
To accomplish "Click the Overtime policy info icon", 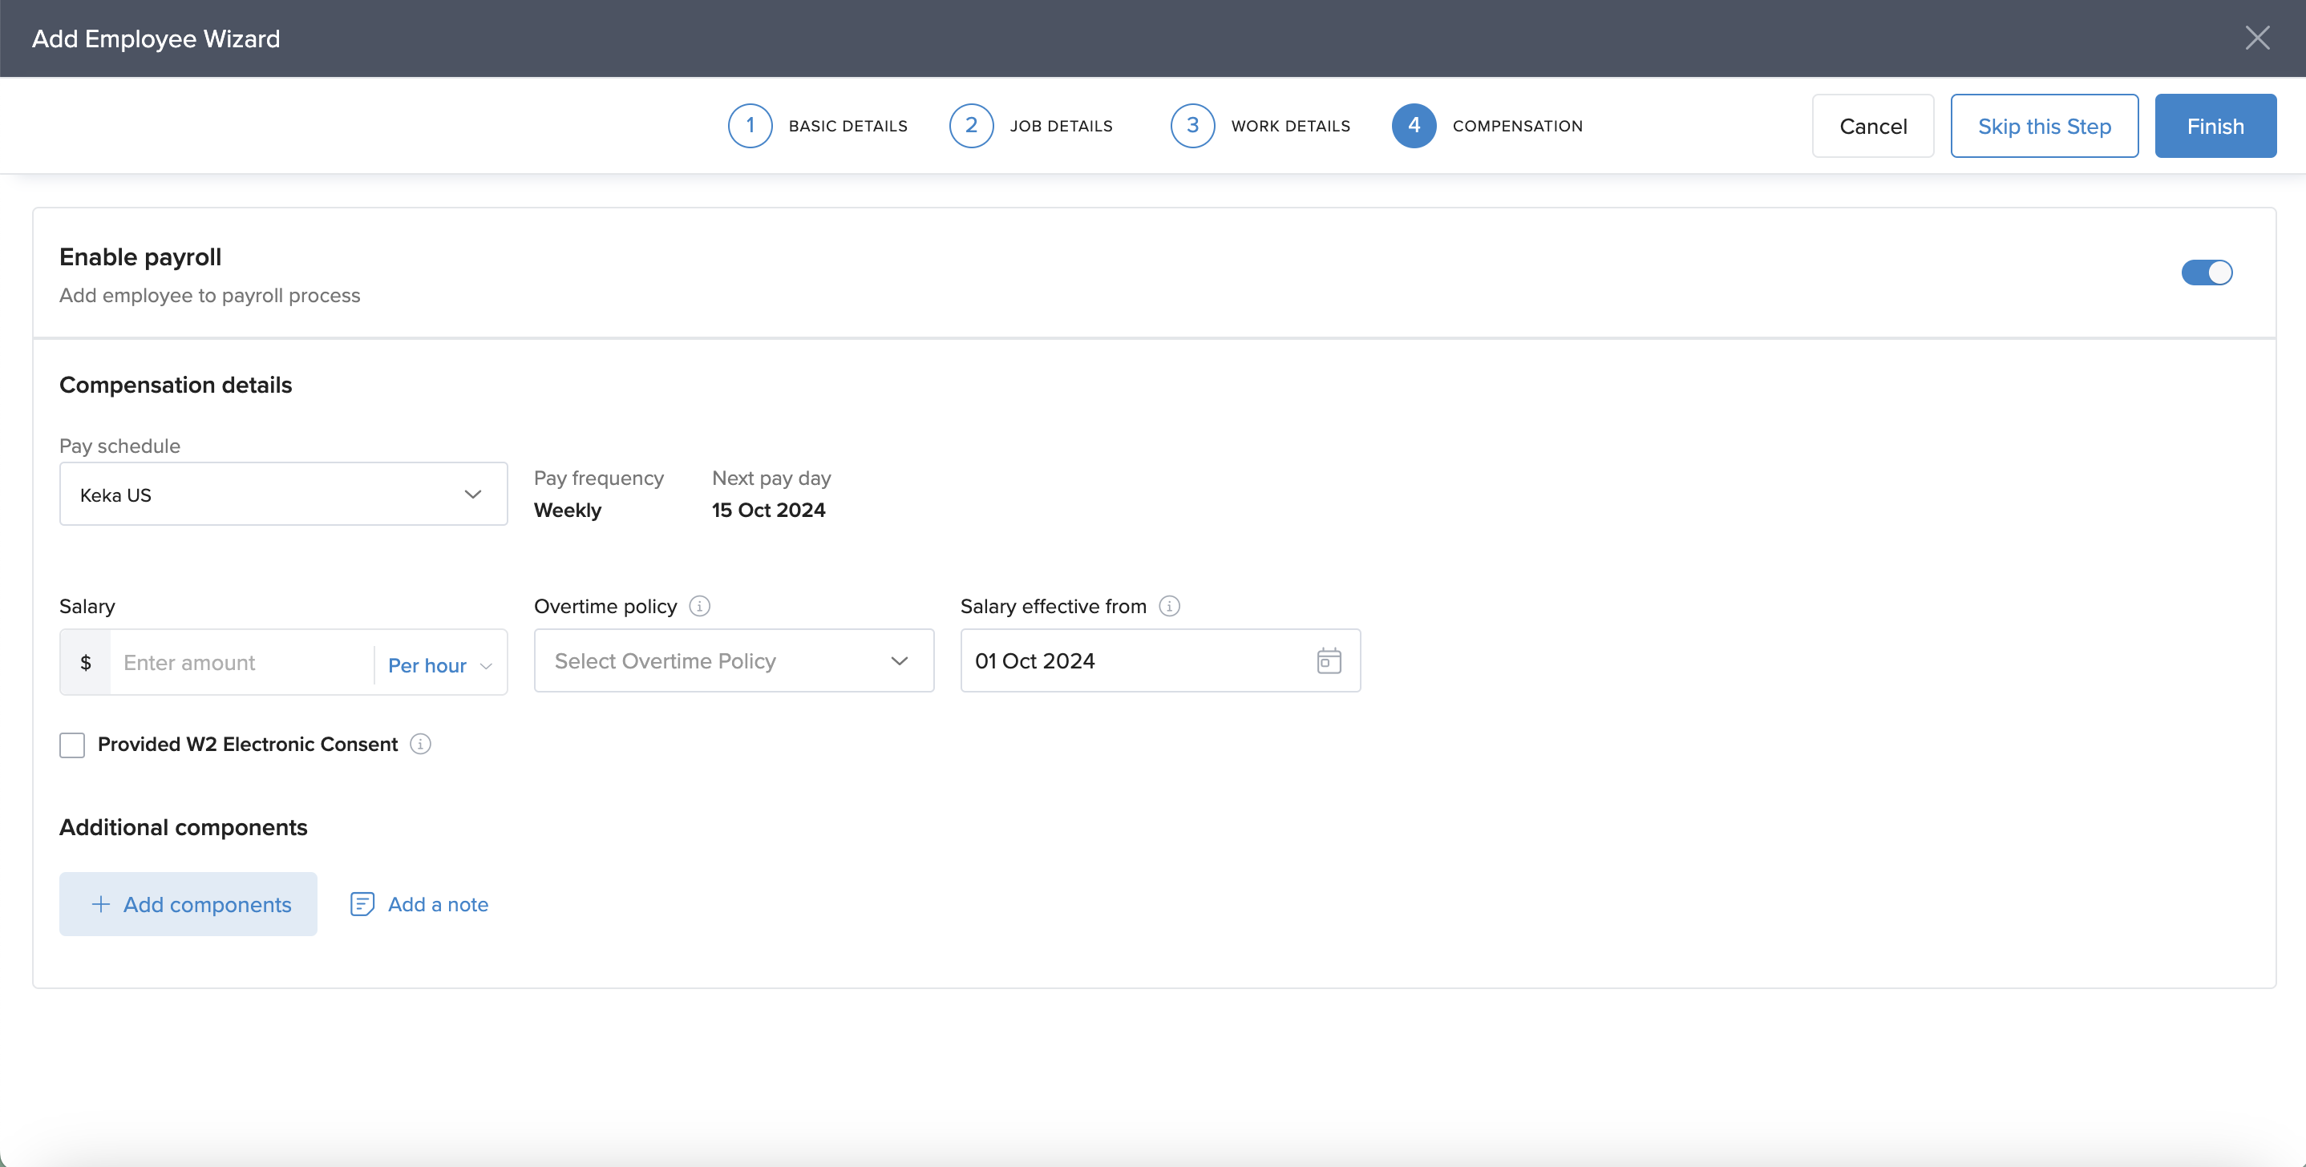I will 699,606.
